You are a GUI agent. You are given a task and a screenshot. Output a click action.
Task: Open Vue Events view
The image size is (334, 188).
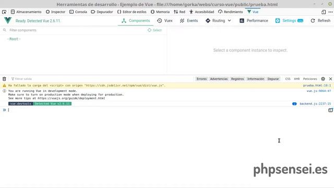189,21
